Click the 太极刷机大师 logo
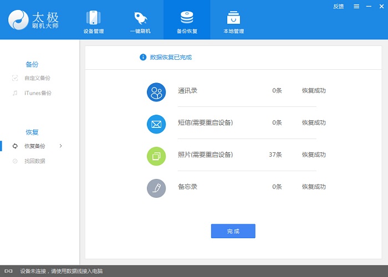 (x=34, y=19)
